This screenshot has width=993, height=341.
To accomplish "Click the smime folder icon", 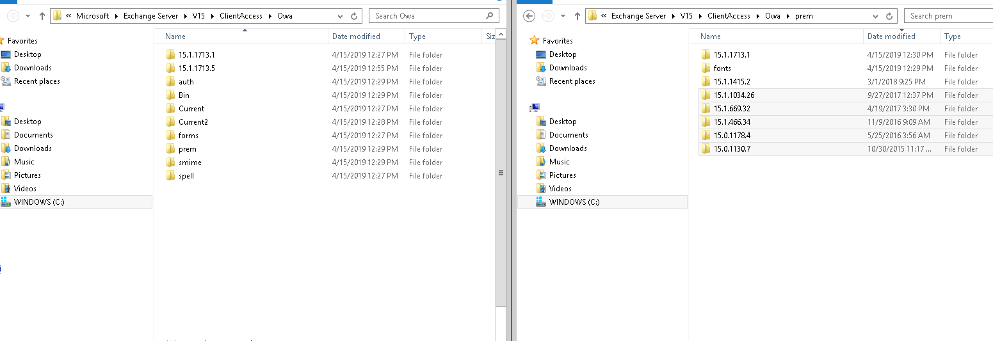I will (x=170, y=162).
